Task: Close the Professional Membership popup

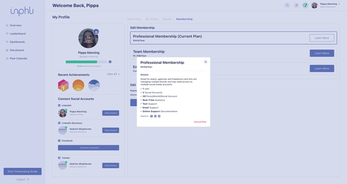Action: click(x=205, y=62)
